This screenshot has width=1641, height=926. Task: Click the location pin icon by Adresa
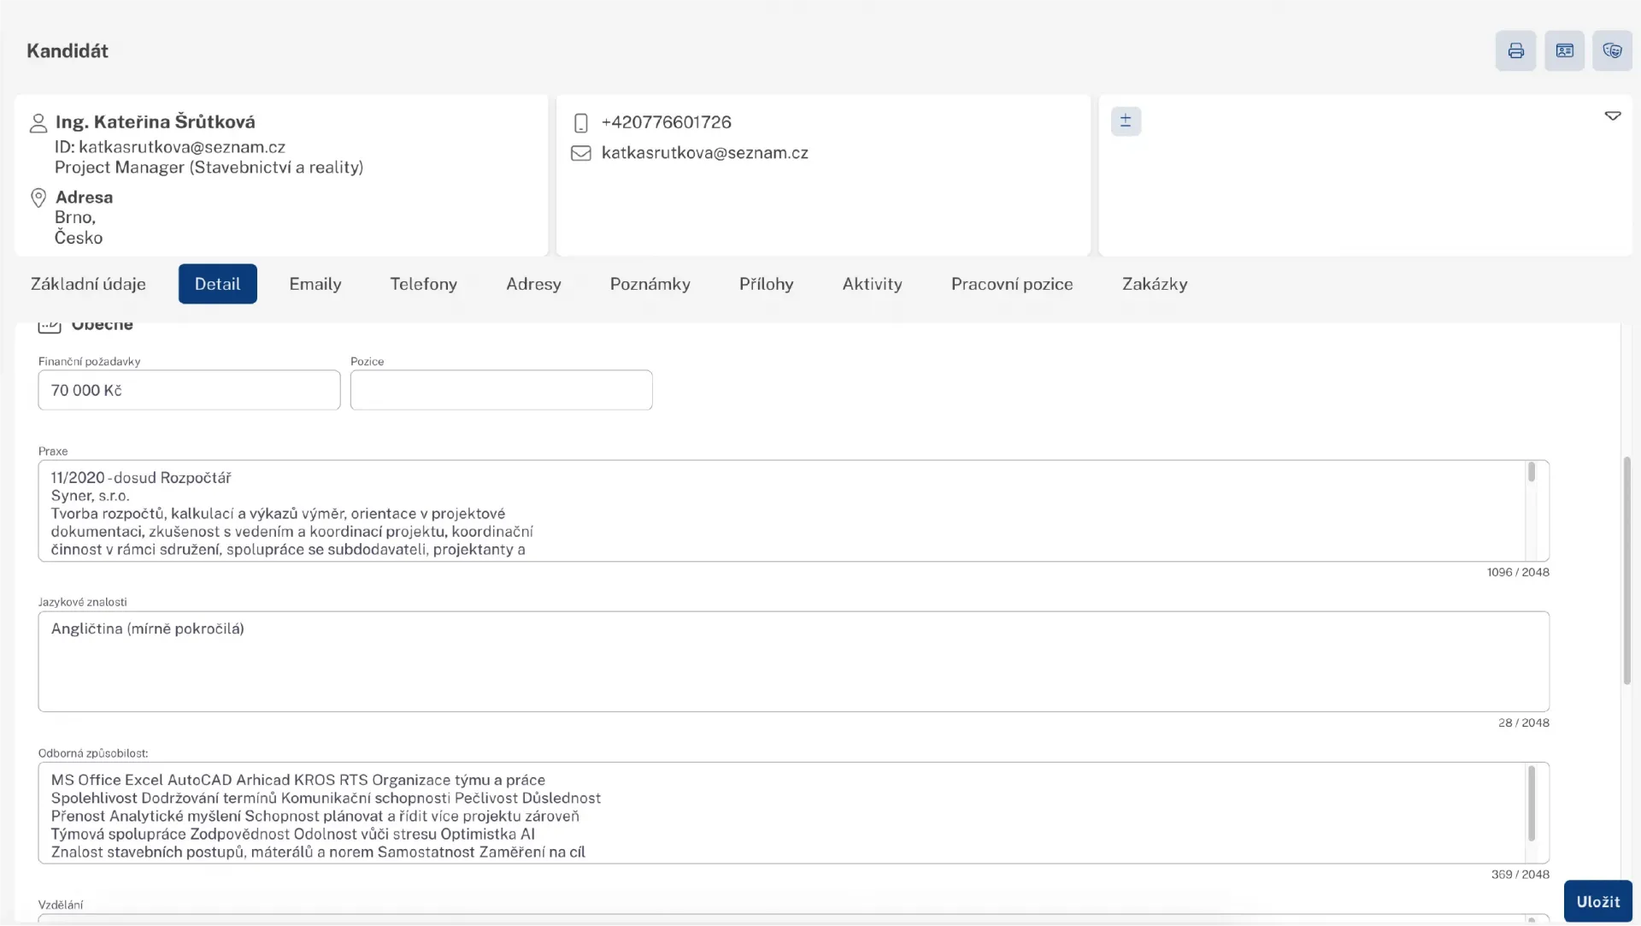(x=38, y=198)
